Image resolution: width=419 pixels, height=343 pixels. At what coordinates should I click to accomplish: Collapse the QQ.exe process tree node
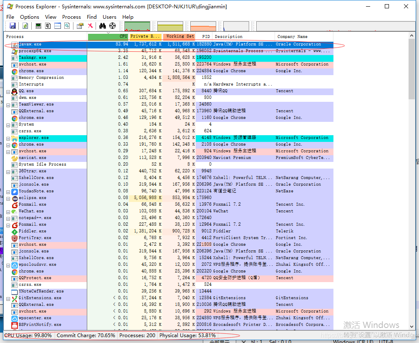pyautogui.click(x=8, y=91)
